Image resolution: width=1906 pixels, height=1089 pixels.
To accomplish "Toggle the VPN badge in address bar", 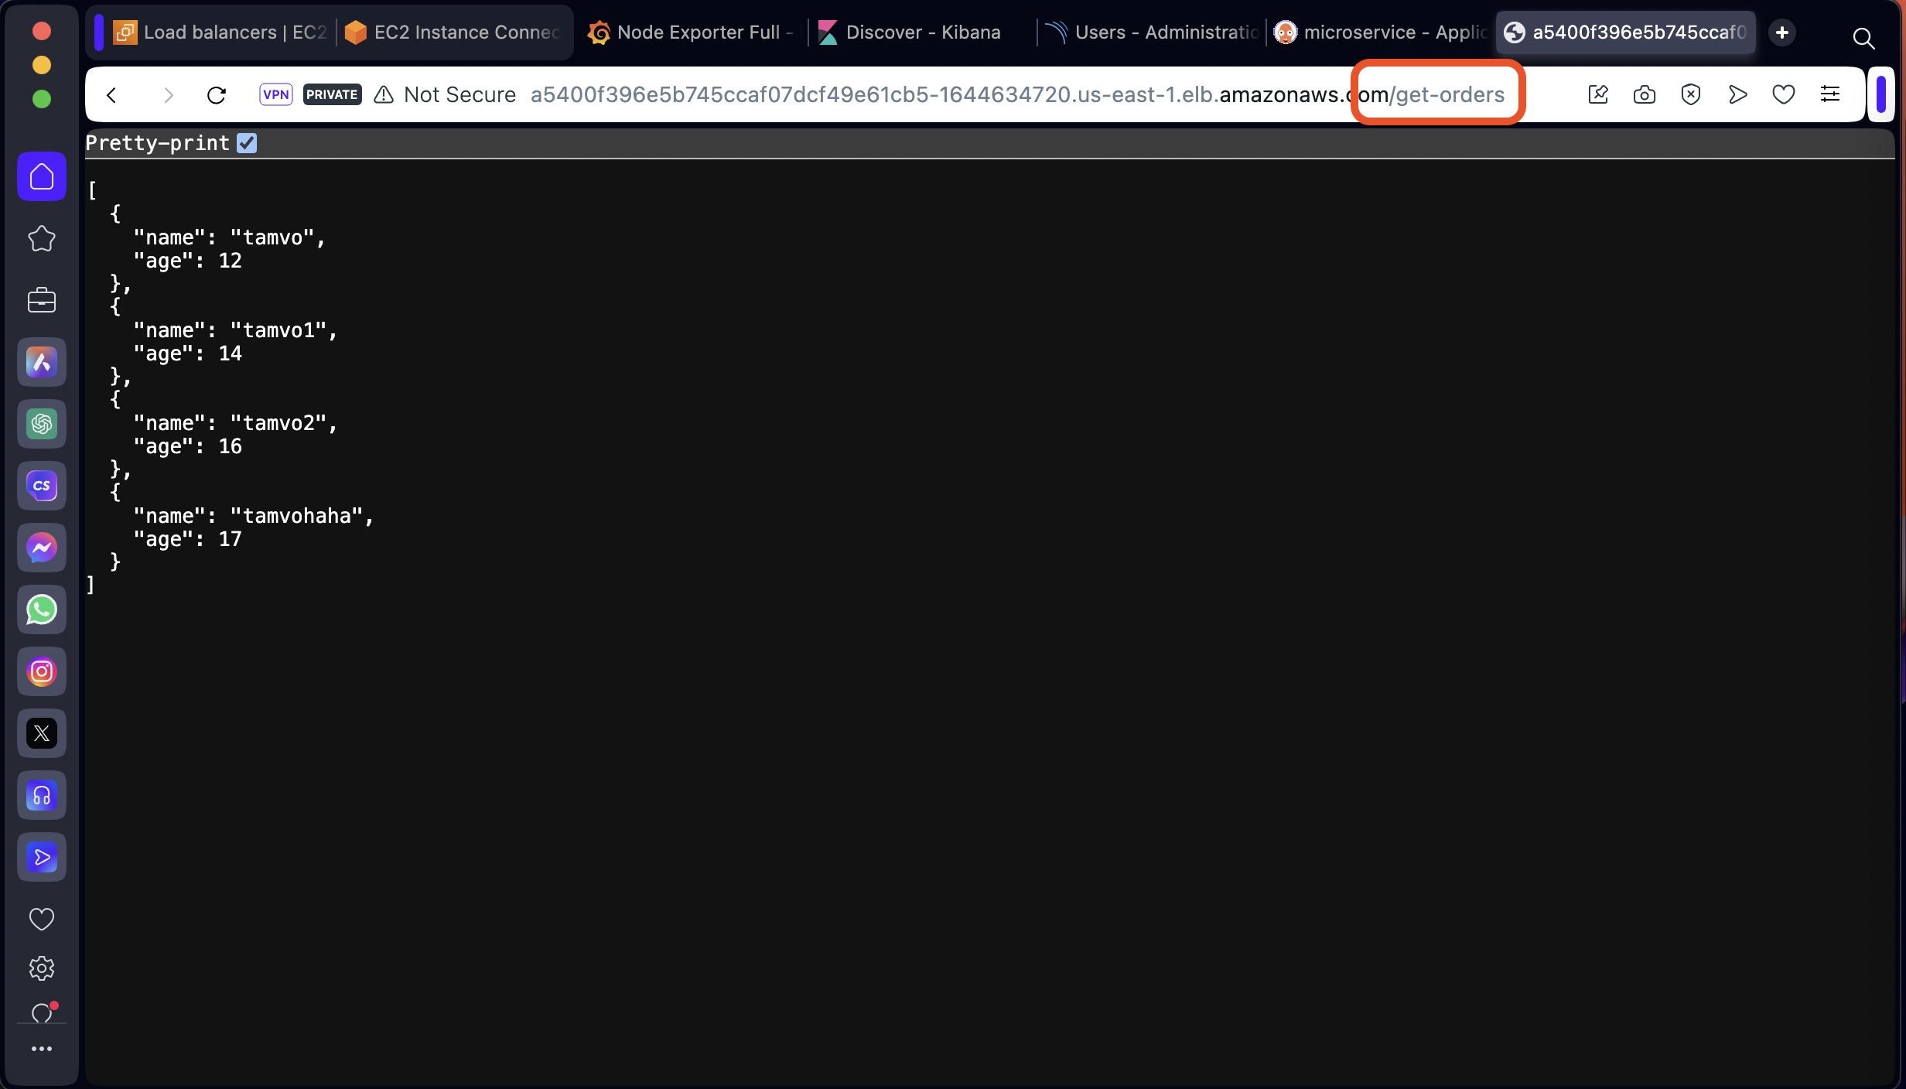I will tap(275, 94).
